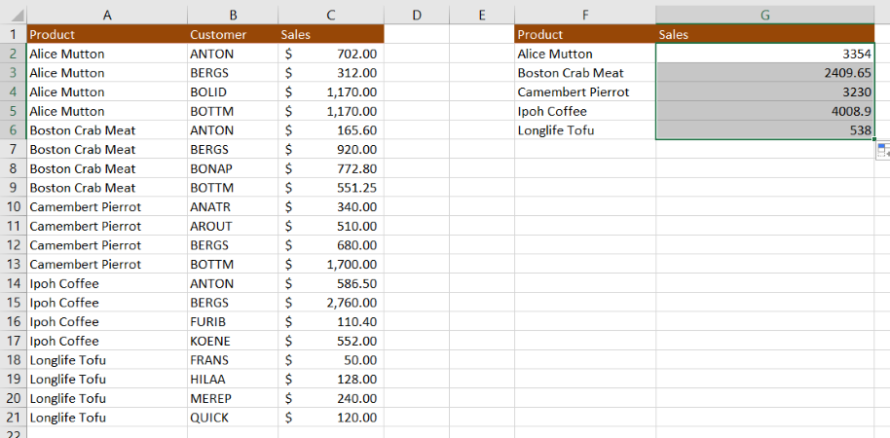Select cell with value 3230
Viewport: 890px width, 438px height.
[x=765, y=91]
